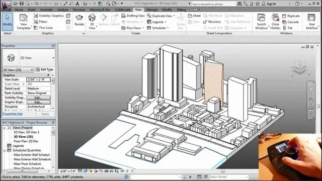Cascade open windows
This screenshot has height=181, width=322.
pyautogui.click(x=290, y=22)
